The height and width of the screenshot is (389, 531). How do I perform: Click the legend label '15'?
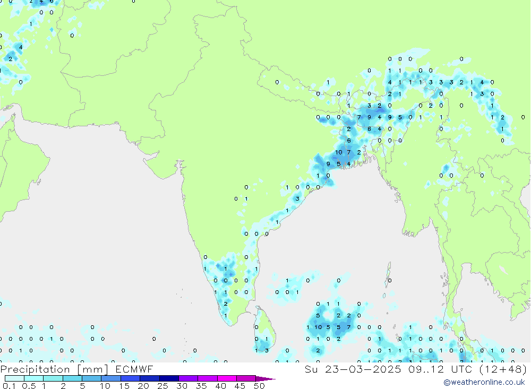[x=124, y=386]
